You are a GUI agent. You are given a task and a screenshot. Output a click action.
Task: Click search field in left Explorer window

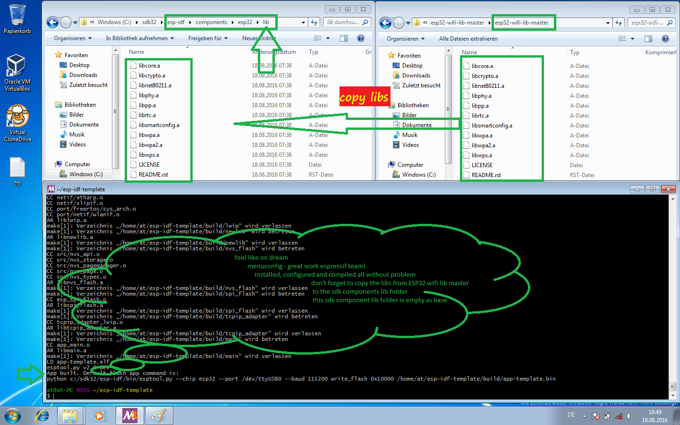click(x=347, y=22)
